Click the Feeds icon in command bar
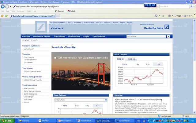 coord(163,16)
